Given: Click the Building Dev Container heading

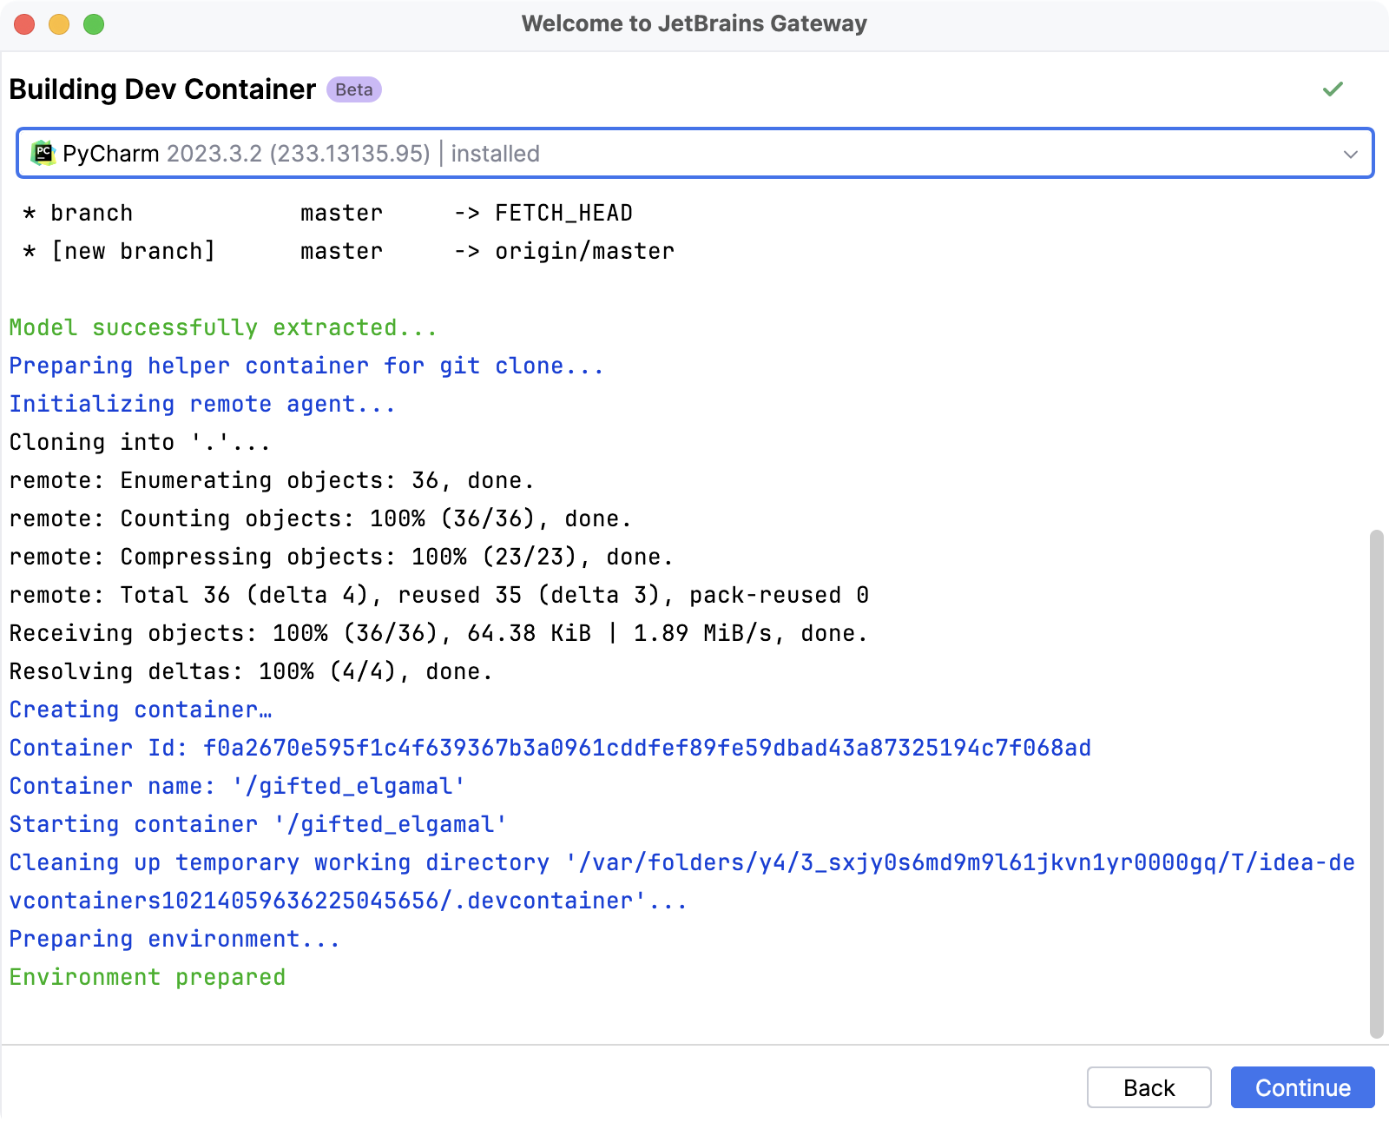Looking at the screenshot, I should click(x=161, y=89).
